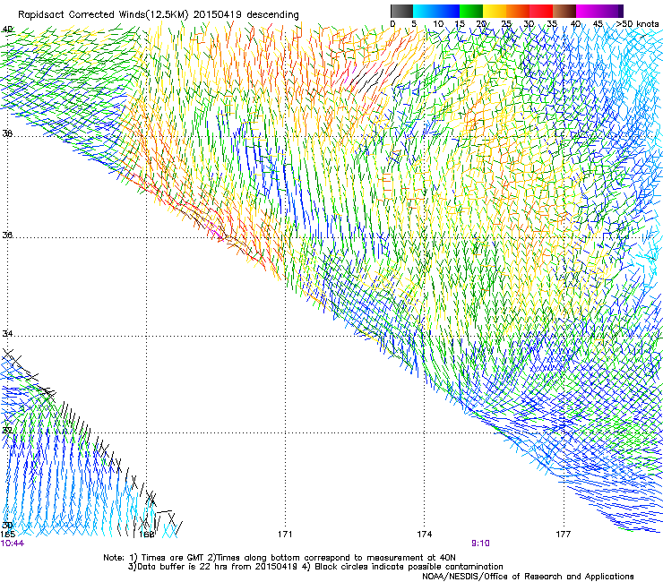663x582 pixels.
Task: Click the latitude label 34
Action: coord(7,333)
